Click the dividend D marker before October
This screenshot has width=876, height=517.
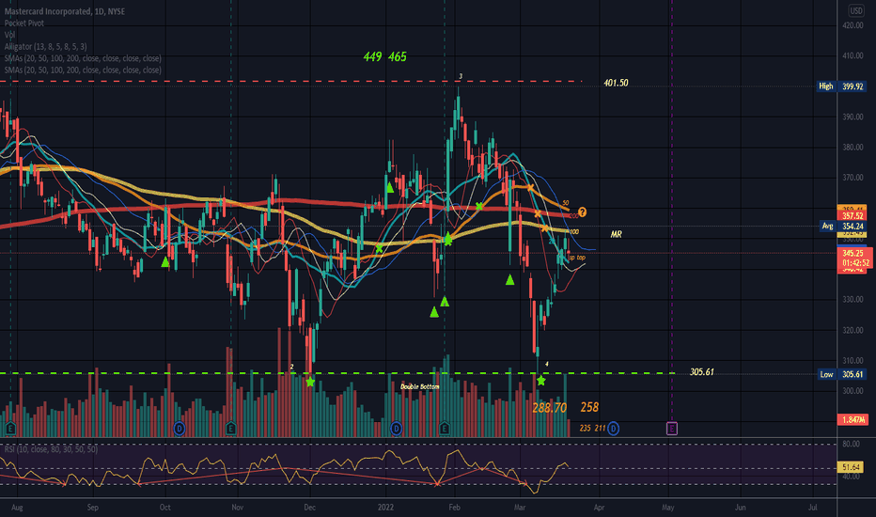[x=180, y=429]
